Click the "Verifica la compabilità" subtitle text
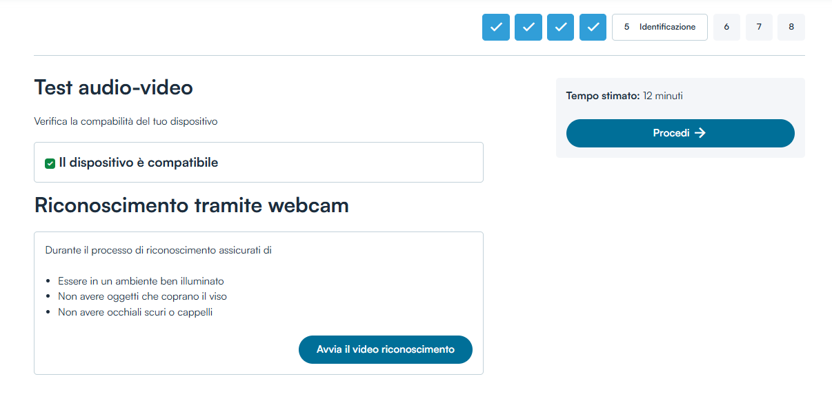 pos(126,121)
